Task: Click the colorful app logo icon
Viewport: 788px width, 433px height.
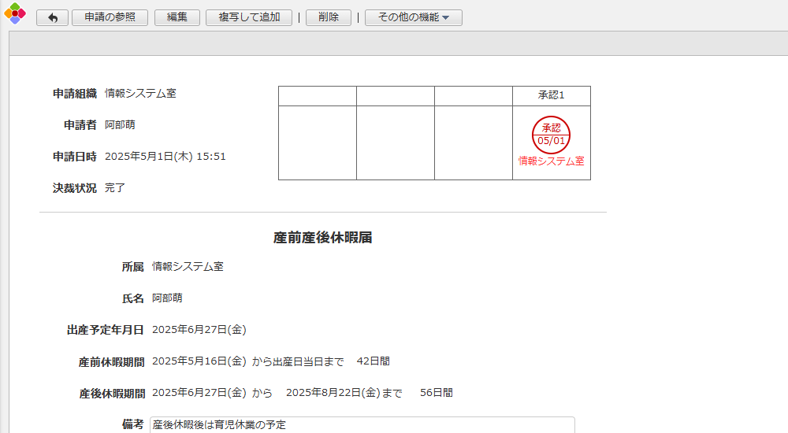Action: (15, 14)
